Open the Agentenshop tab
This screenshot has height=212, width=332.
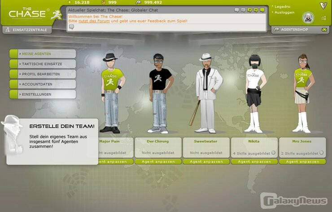(300, 30)
